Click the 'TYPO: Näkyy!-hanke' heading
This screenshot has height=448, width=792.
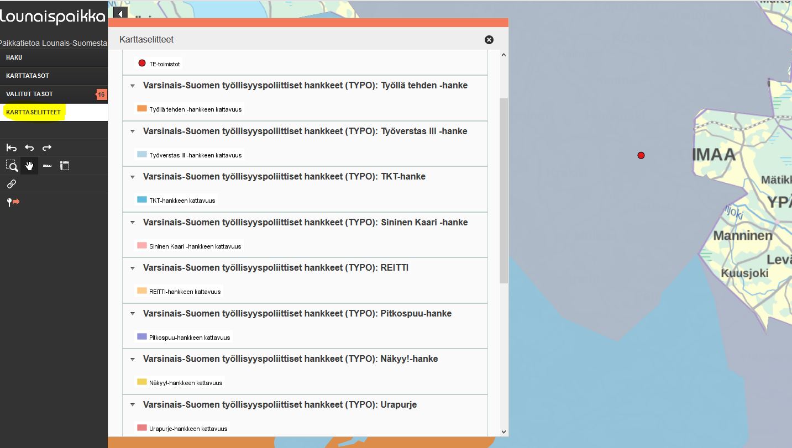[290, 359]
